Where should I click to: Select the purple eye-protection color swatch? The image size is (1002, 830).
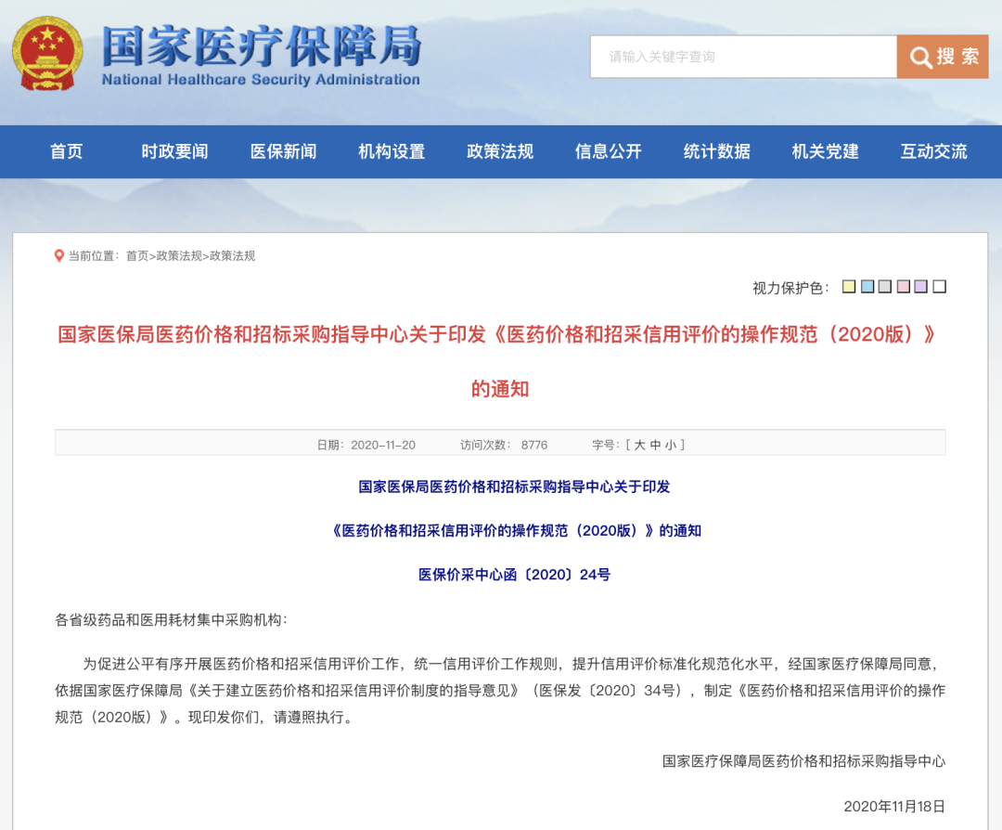point(921,287)
